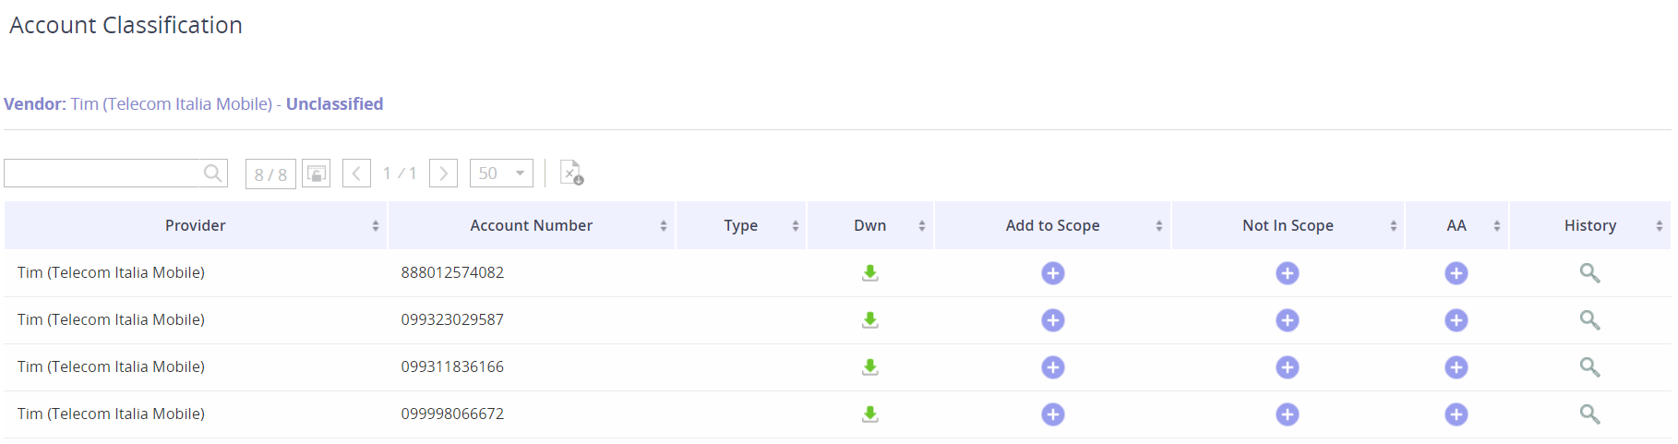
Task: Click the 1 / 1 page indicator
Action: (400, 174)
